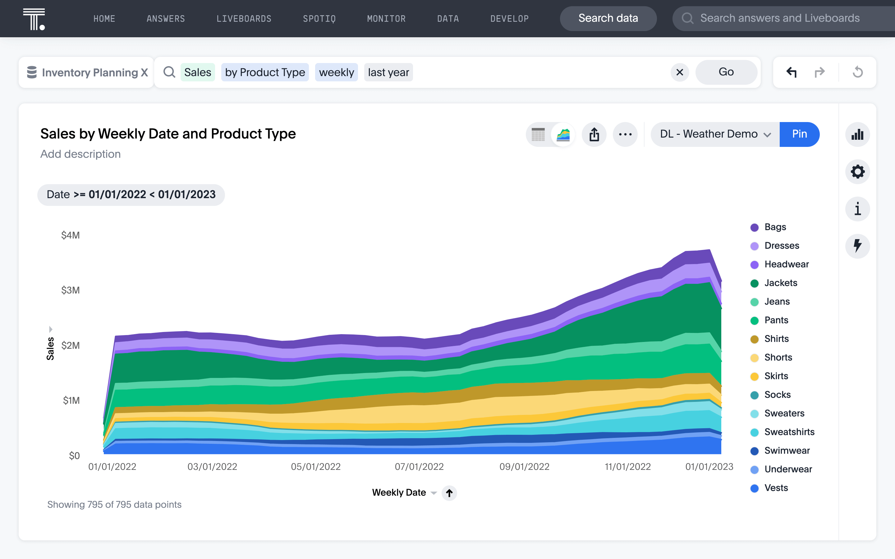Toggle sort ascending arrow on Weekly Date

click(449, 493)
